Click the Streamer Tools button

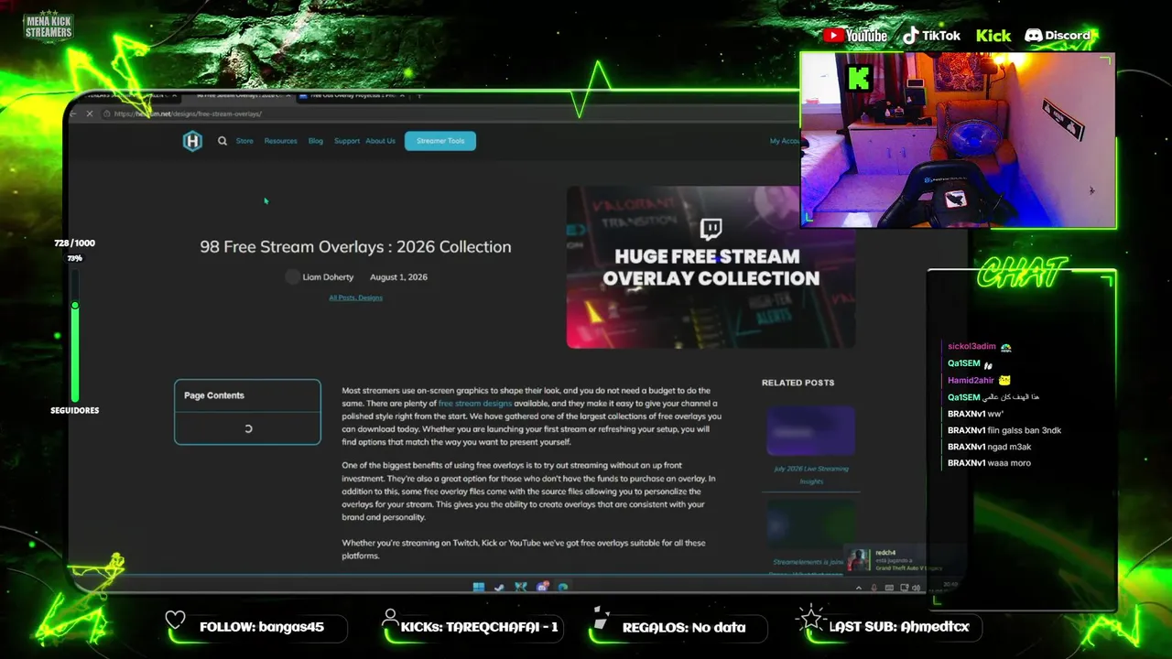coord(440,141)
